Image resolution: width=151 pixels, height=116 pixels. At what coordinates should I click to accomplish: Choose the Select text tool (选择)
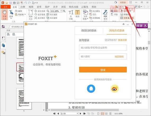coord(11,14)
